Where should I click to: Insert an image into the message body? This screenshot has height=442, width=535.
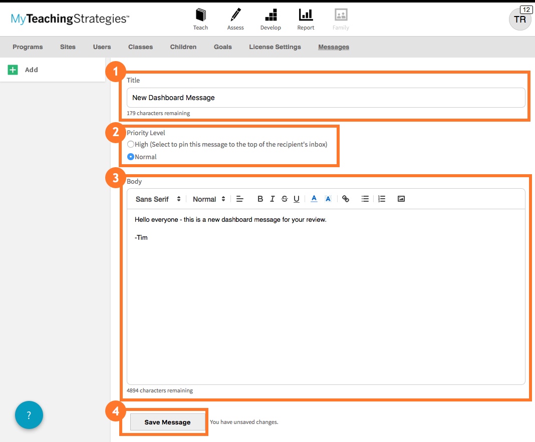(x=401, y=199)
